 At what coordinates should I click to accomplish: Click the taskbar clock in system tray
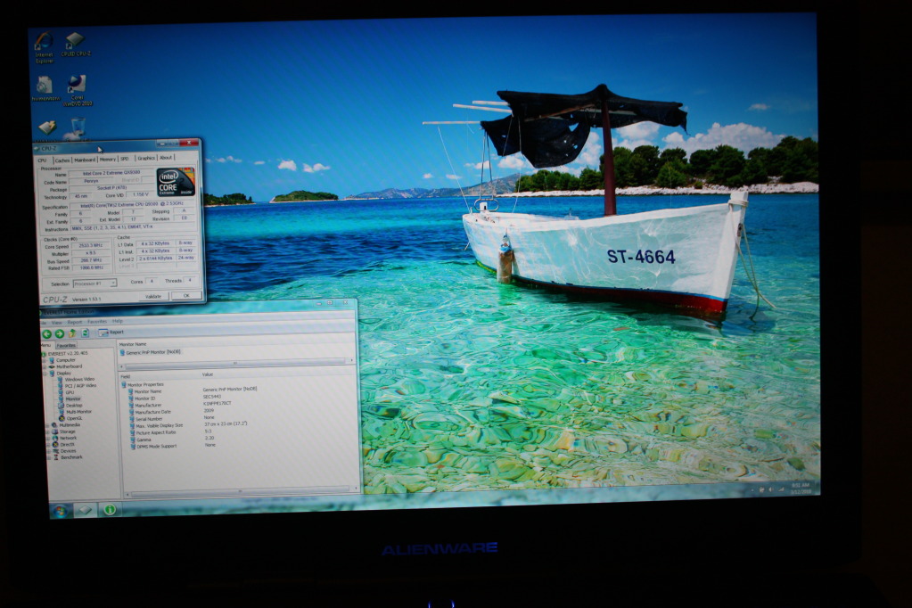[801, 489]
